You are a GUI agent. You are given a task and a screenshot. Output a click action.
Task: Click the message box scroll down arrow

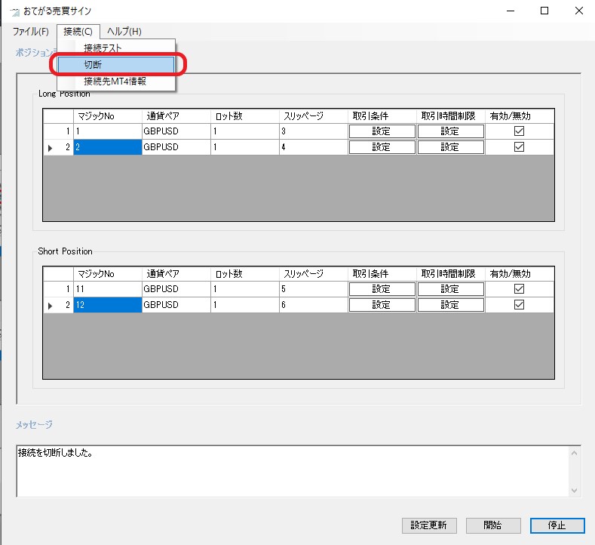click(575, 490)
